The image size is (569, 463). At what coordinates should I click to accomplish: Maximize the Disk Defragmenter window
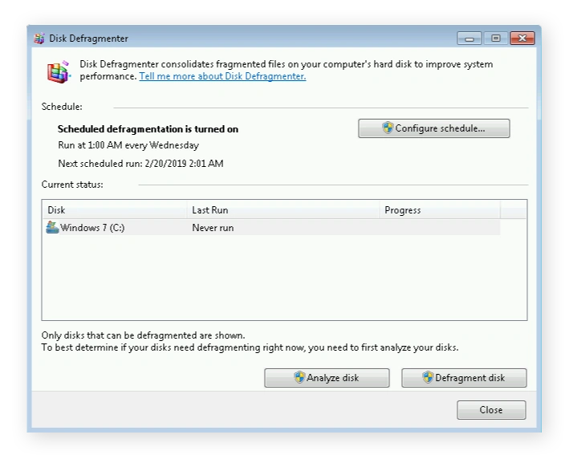pos(496,38)
